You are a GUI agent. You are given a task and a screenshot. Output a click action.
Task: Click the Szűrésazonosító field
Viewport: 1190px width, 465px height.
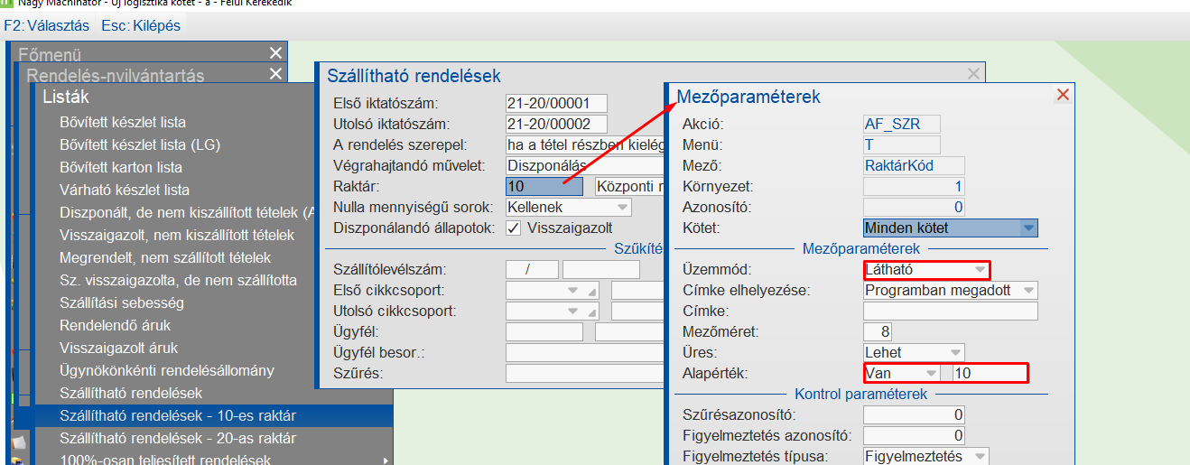914,415
